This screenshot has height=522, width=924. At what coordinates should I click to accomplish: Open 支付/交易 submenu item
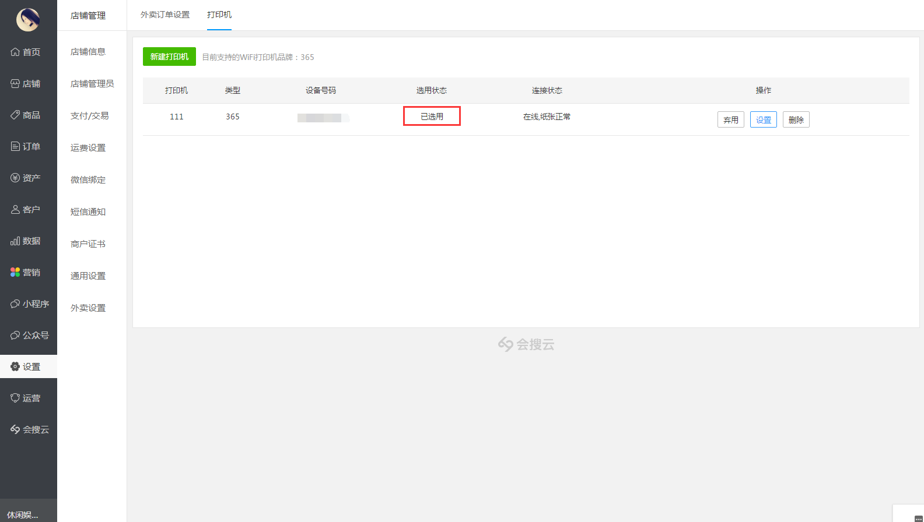89,116
